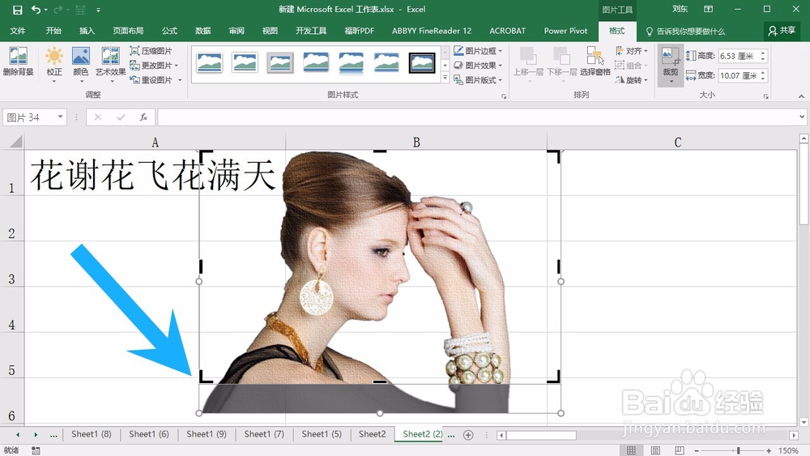Screen dimensions: 810x456
Task: Click the 150% zoom level
Action: [788, 450]
